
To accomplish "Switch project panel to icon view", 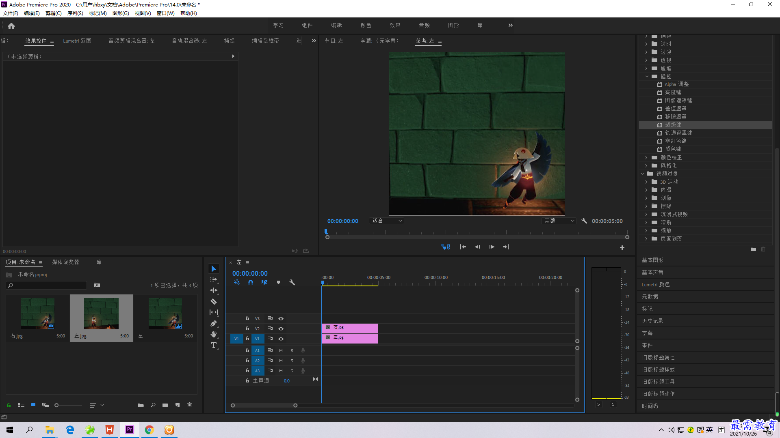I will (x=33, y=405).
